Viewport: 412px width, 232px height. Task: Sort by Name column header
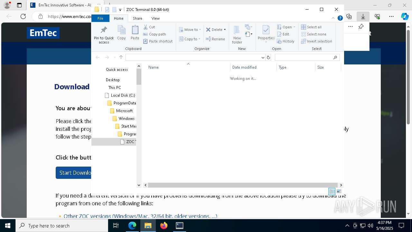(188, 67)
